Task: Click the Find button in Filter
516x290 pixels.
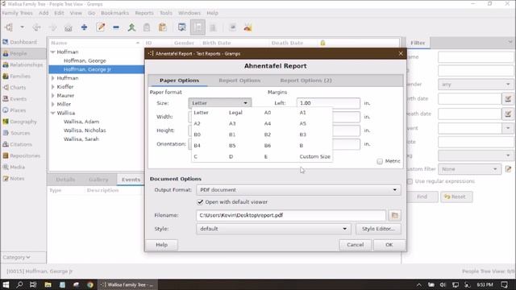Action: [422, 197]
